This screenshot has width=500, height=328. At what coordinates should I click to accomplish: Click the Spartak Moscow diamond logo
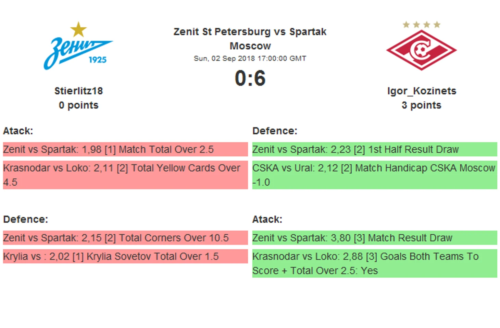(421, 50)
